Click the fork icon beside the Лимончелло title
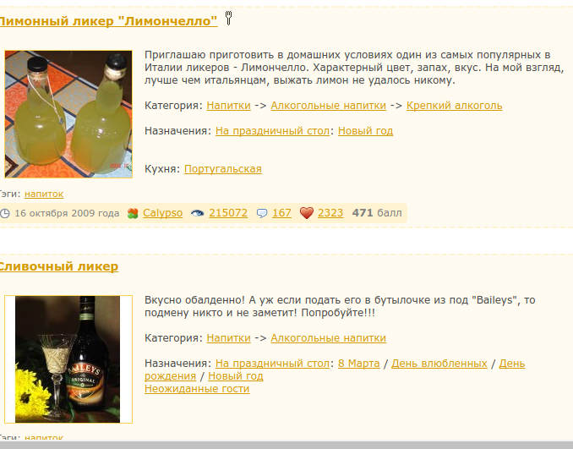The image size is (573, 449). pyautogui.click(x=228, y=18)
